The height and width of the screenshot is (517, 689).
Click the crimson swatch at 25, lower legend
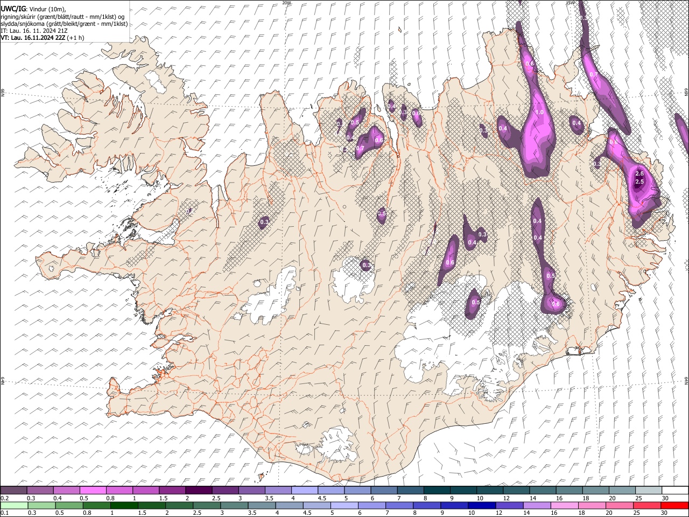click(648, 505)
